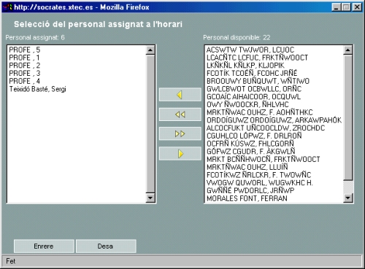Click scroll-down arrow of assigned staff list
The width and height of the screenshot is (365, 269).
coord(150,198)
